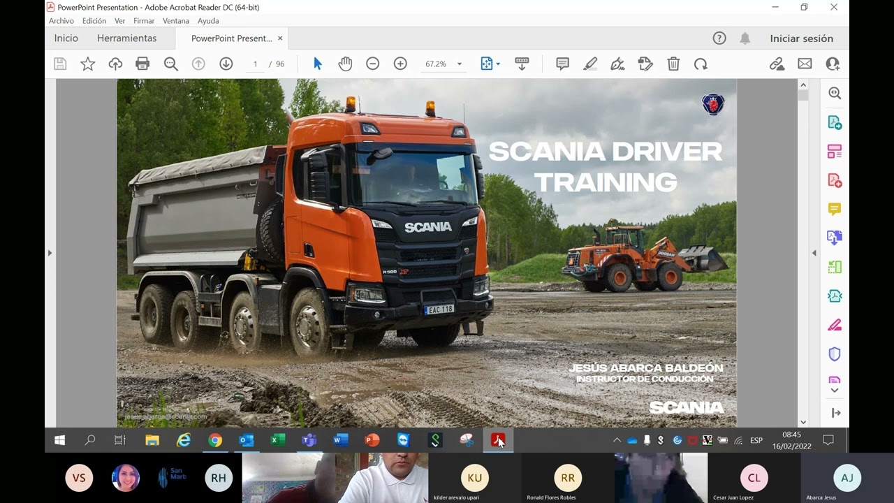Image resolution: width=894 pixels, height=503 pixels.
Task: Click the share link icon
Action: coord(777,64)
